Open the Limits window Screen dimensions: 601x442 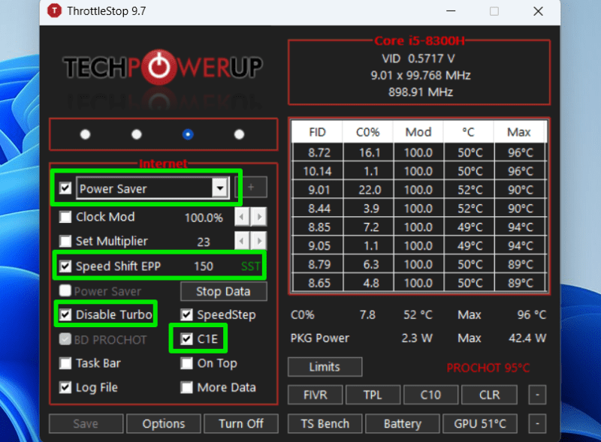coord(325,367)
